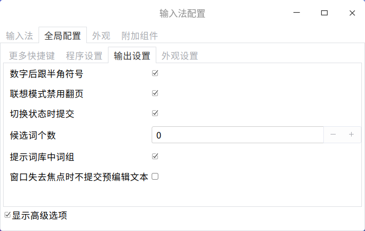Select the 全局配置 tab
The width and height of the screenshot is (365, 231).
click(63, 36)
